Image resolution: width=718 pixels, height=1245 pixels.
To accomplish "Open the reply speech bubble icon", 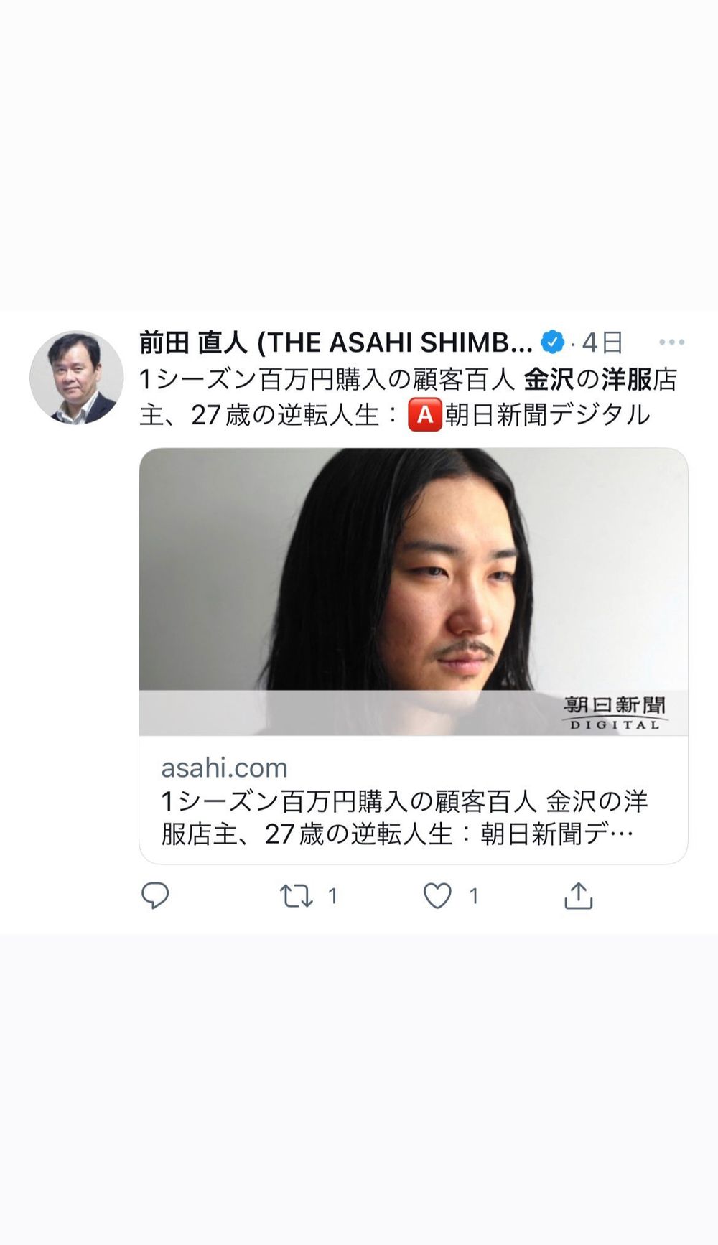I will pyautogui.click(x=155, y=896).
